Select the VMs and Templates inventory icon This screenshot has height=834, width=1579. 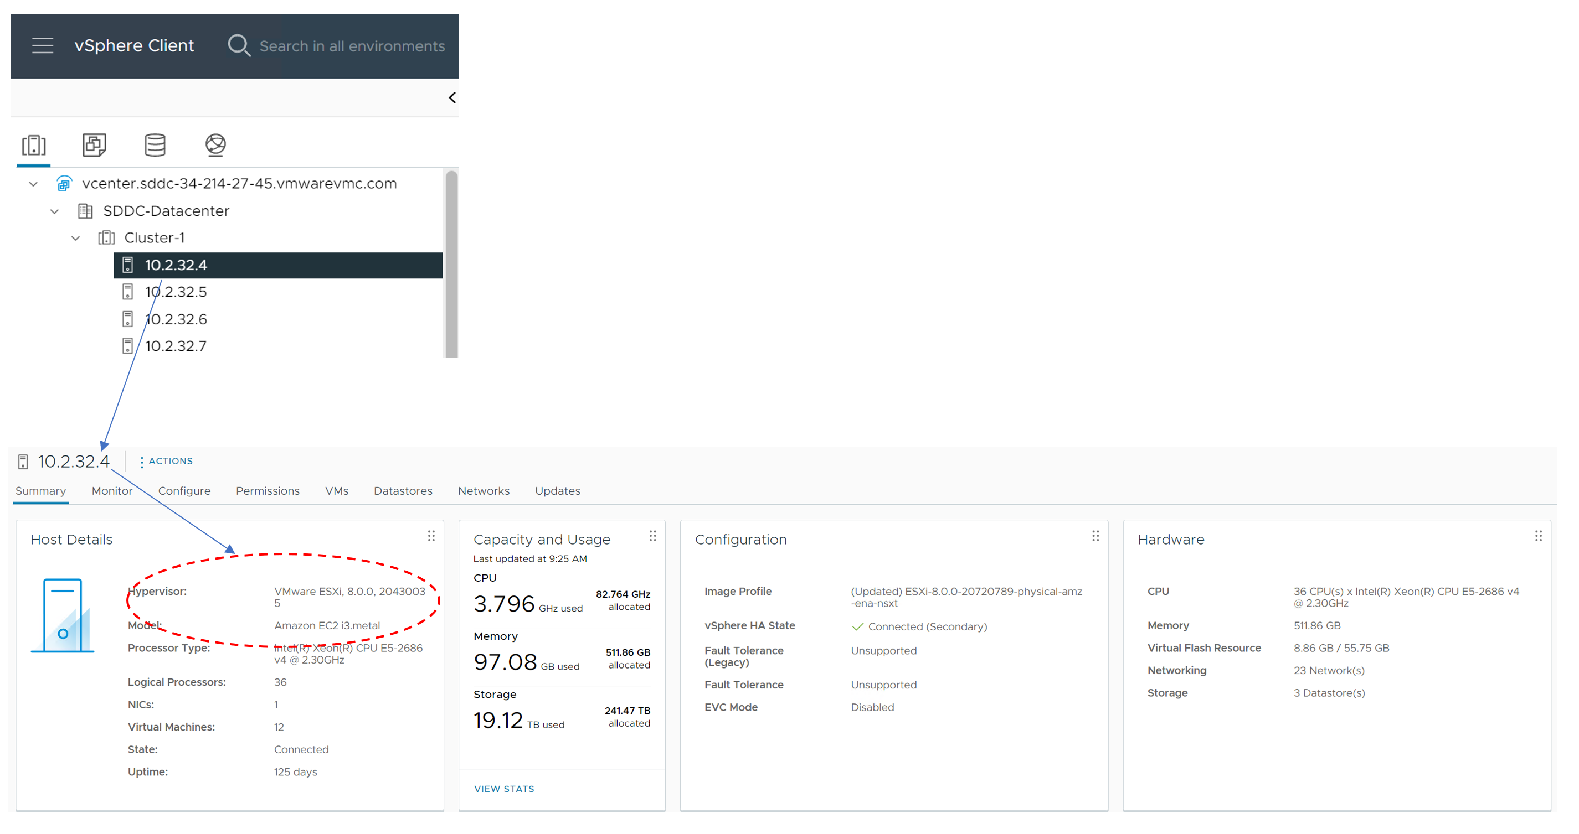[94, 145]
